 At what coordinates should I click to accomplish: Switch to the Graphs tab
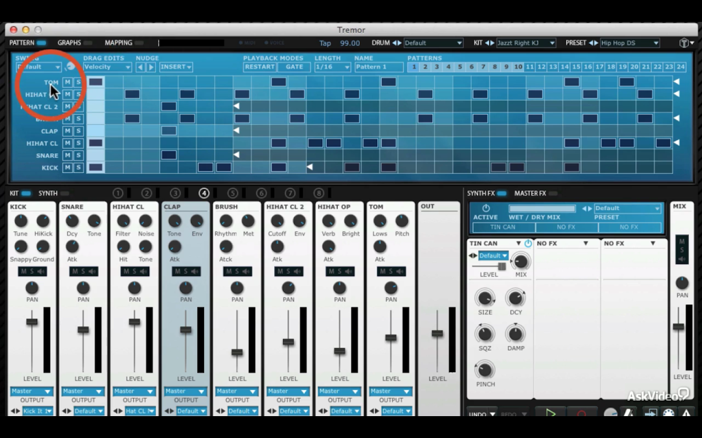click(x=70, y=43)
